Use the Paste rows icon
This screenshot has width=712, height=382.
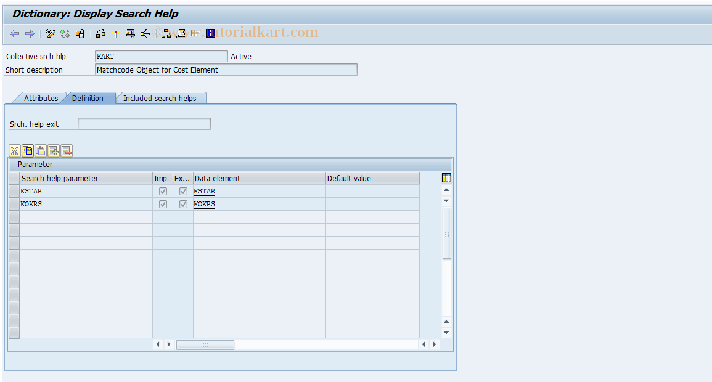tap(40, 150)
